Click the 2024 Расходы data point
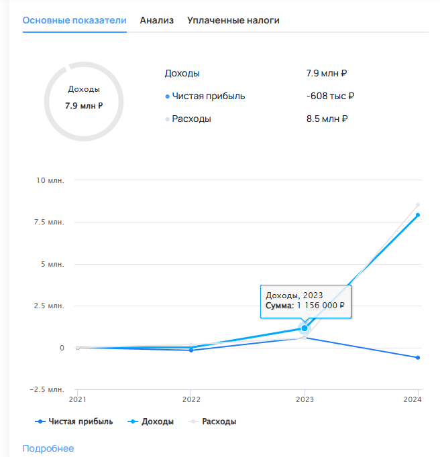This screenshot has width=440, height=457. pyautogui.click(x=418, y=205)
